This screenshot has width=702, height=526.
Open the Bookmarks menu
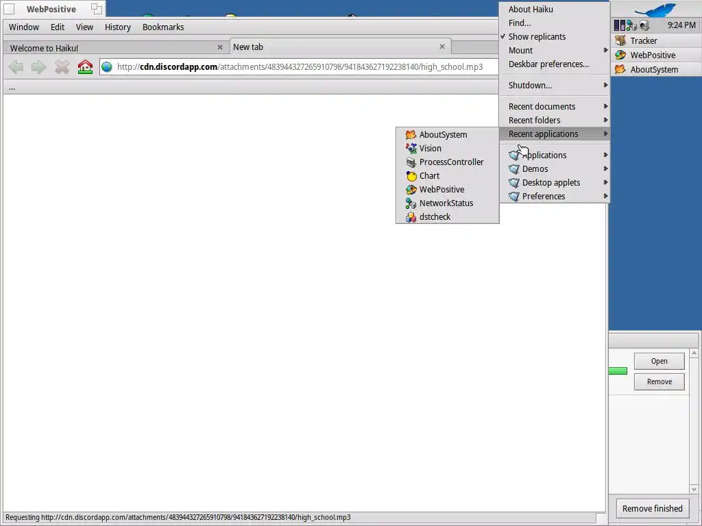(163, 27)
